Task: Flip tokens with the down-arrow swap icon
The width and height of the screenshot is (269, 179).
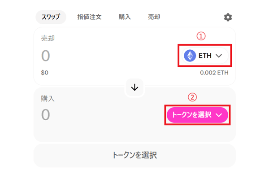Action: (x=134, y=87)
